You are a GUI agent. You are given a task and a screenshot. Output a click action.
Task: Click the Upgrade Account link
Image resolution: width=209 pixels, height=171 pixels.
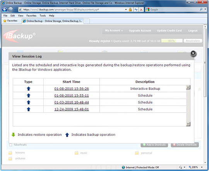click(x=140, y=31)
